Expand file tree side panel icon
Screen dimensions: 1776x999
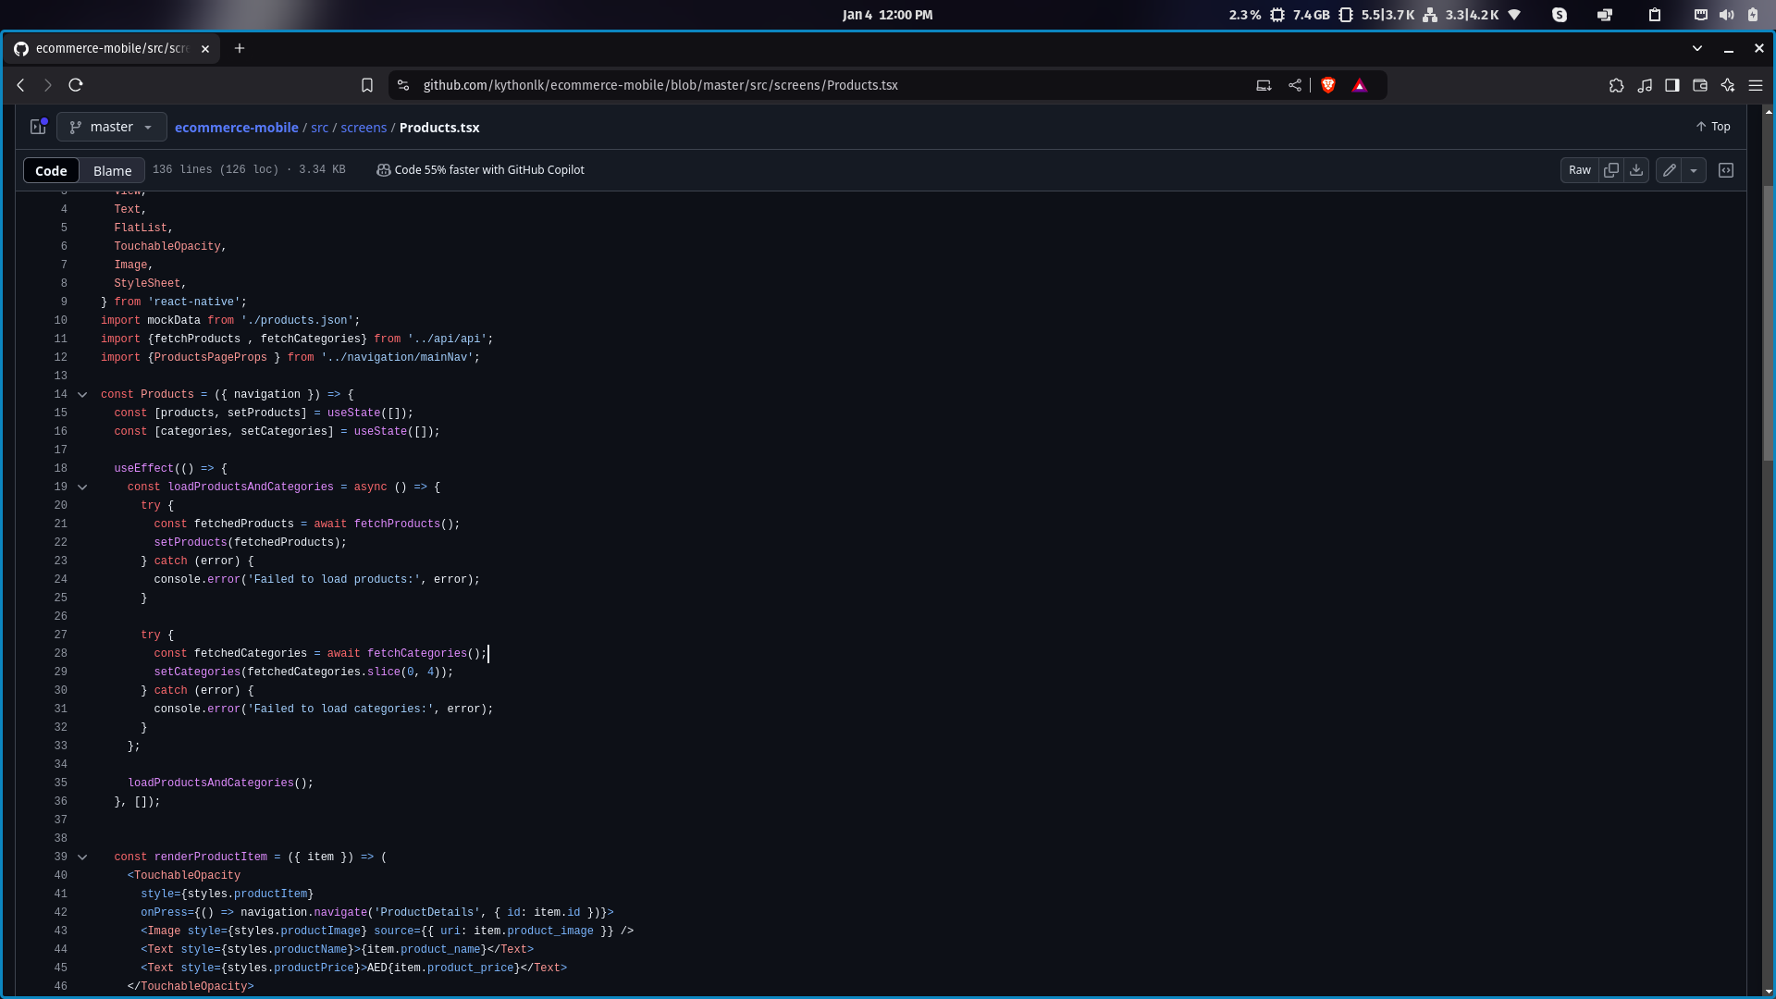click(38, 127)
